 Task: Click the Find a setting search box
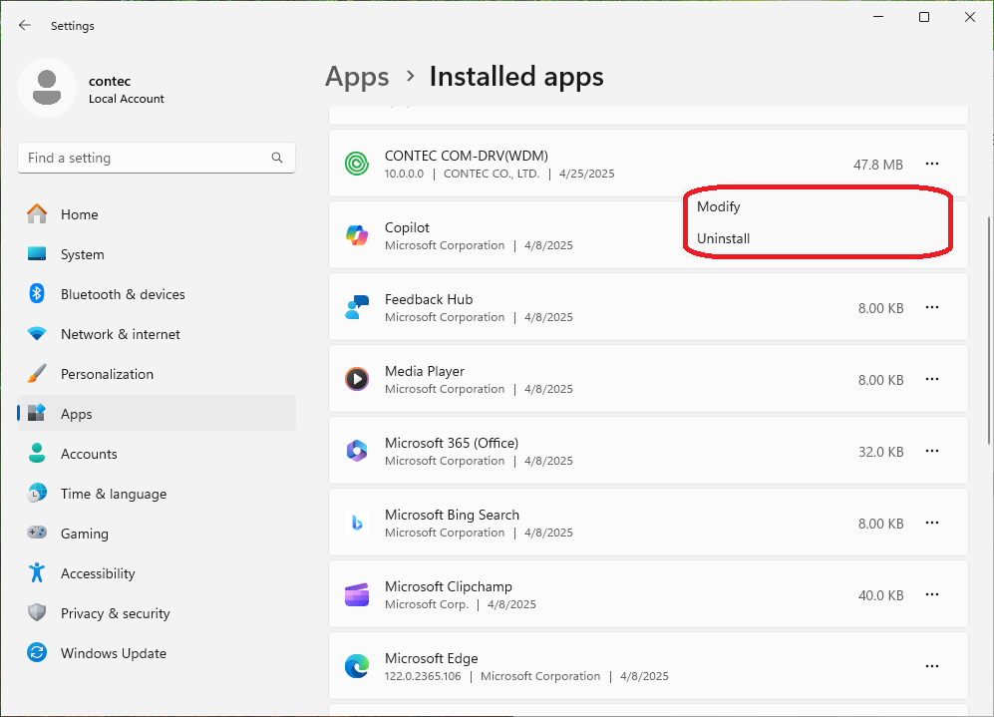coord(157,158)
